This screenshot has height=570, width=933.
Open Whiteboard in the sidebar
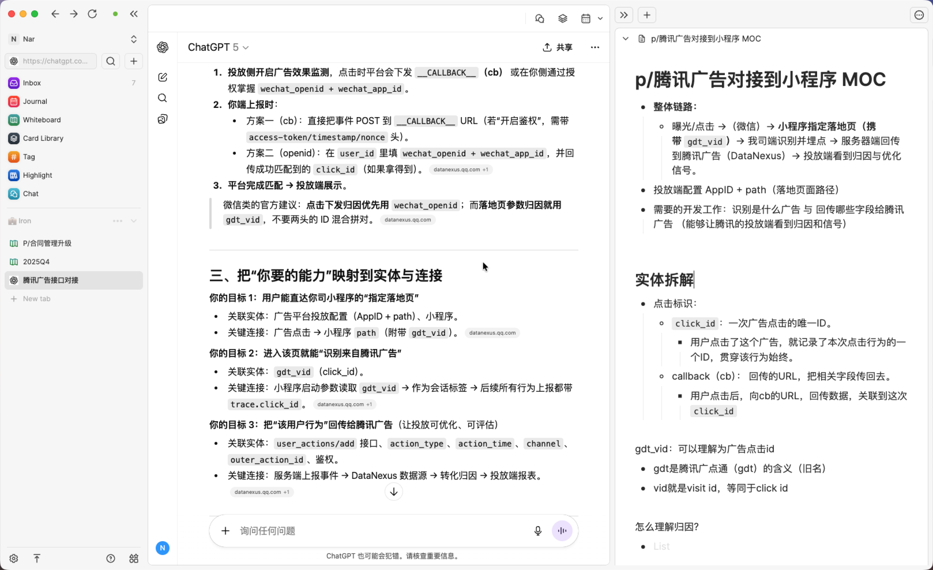pyautogui.click(x=42, y=120)
